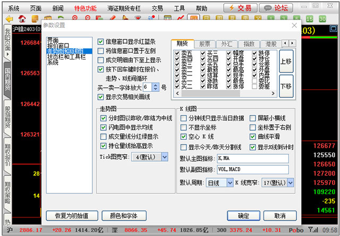The width and height of the screenshot is (340, 236).
Task: Open the 工具 menu
Action: pos(180,9)
